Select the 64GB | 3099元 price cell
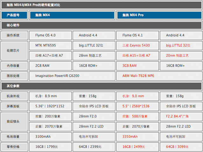This screenshot has width=203, height=152. pyautogui.click(x=181, y=147)
